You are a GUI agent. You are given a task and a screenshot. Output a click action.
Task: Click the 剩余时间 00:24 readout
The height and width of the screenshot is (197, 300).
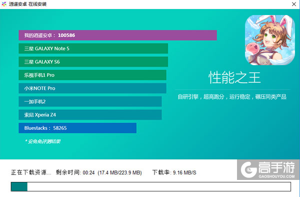tap(75, 172)
